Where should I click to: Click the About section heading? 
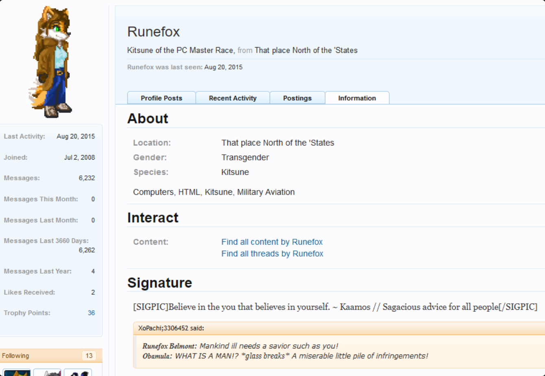click(148, 119)
